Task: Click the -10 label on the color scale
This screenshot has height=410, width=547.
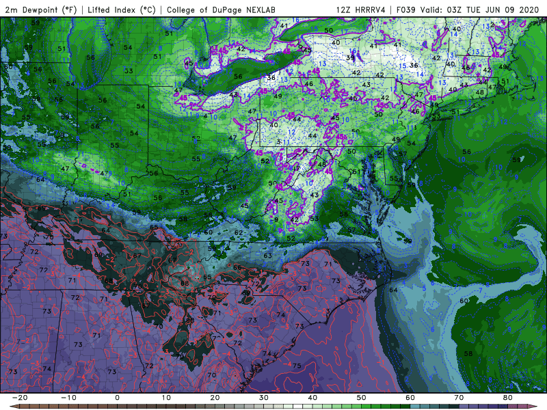Action: [x=68, y=398]
